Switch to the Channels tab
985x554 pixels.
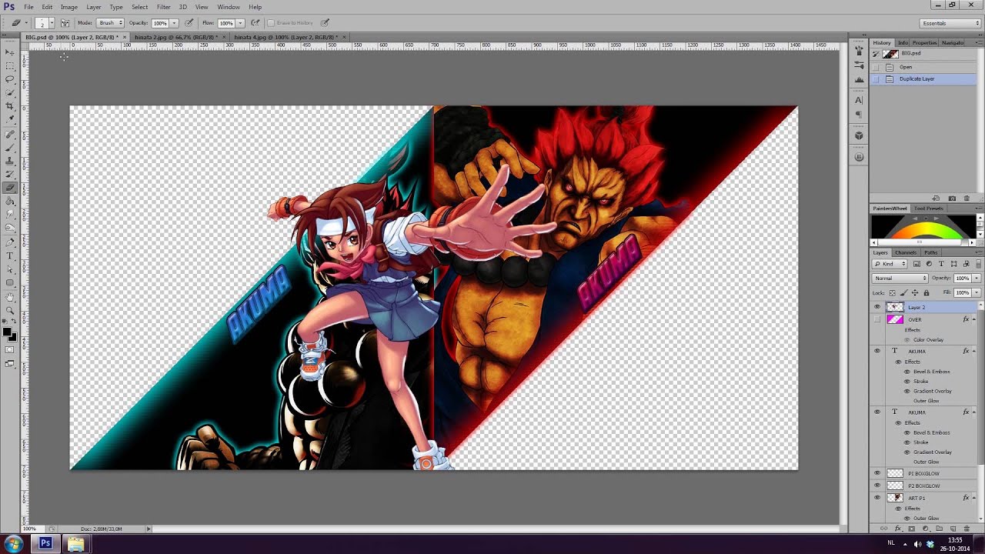coord(906,252)
